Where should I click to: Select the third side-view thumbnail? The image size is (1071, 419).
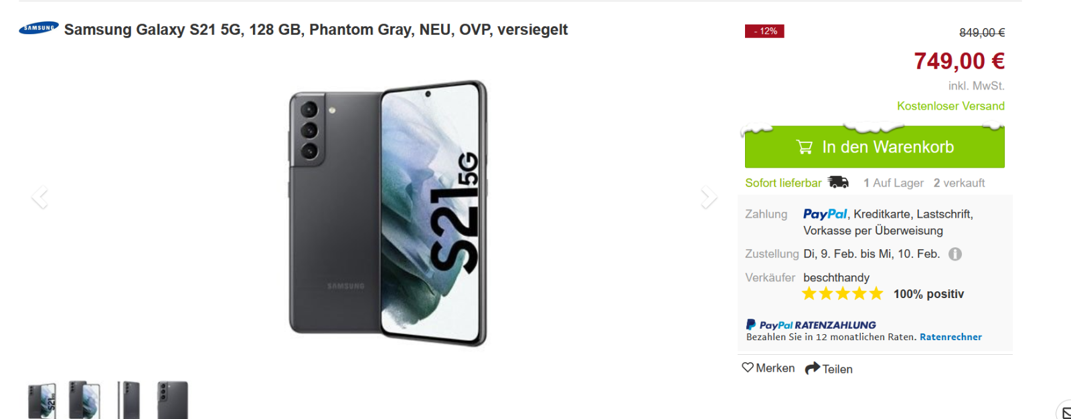click(129, 400)
